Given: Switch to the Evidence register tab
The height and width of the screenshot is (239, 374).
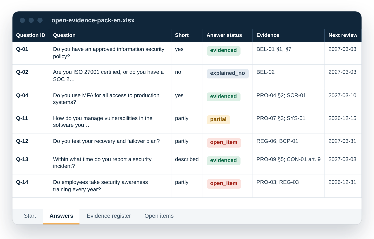Looking at the screenshot, I should tap(109, 216).
